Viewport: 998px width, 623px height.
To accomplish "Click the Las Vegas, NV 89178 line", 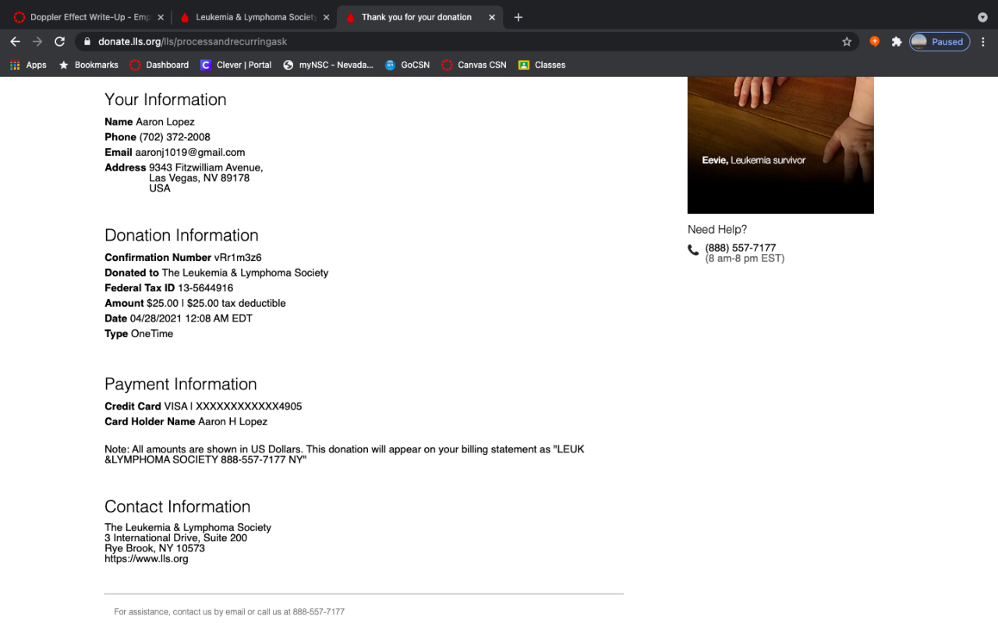I will pyautogui.click(x=200, y=178).
